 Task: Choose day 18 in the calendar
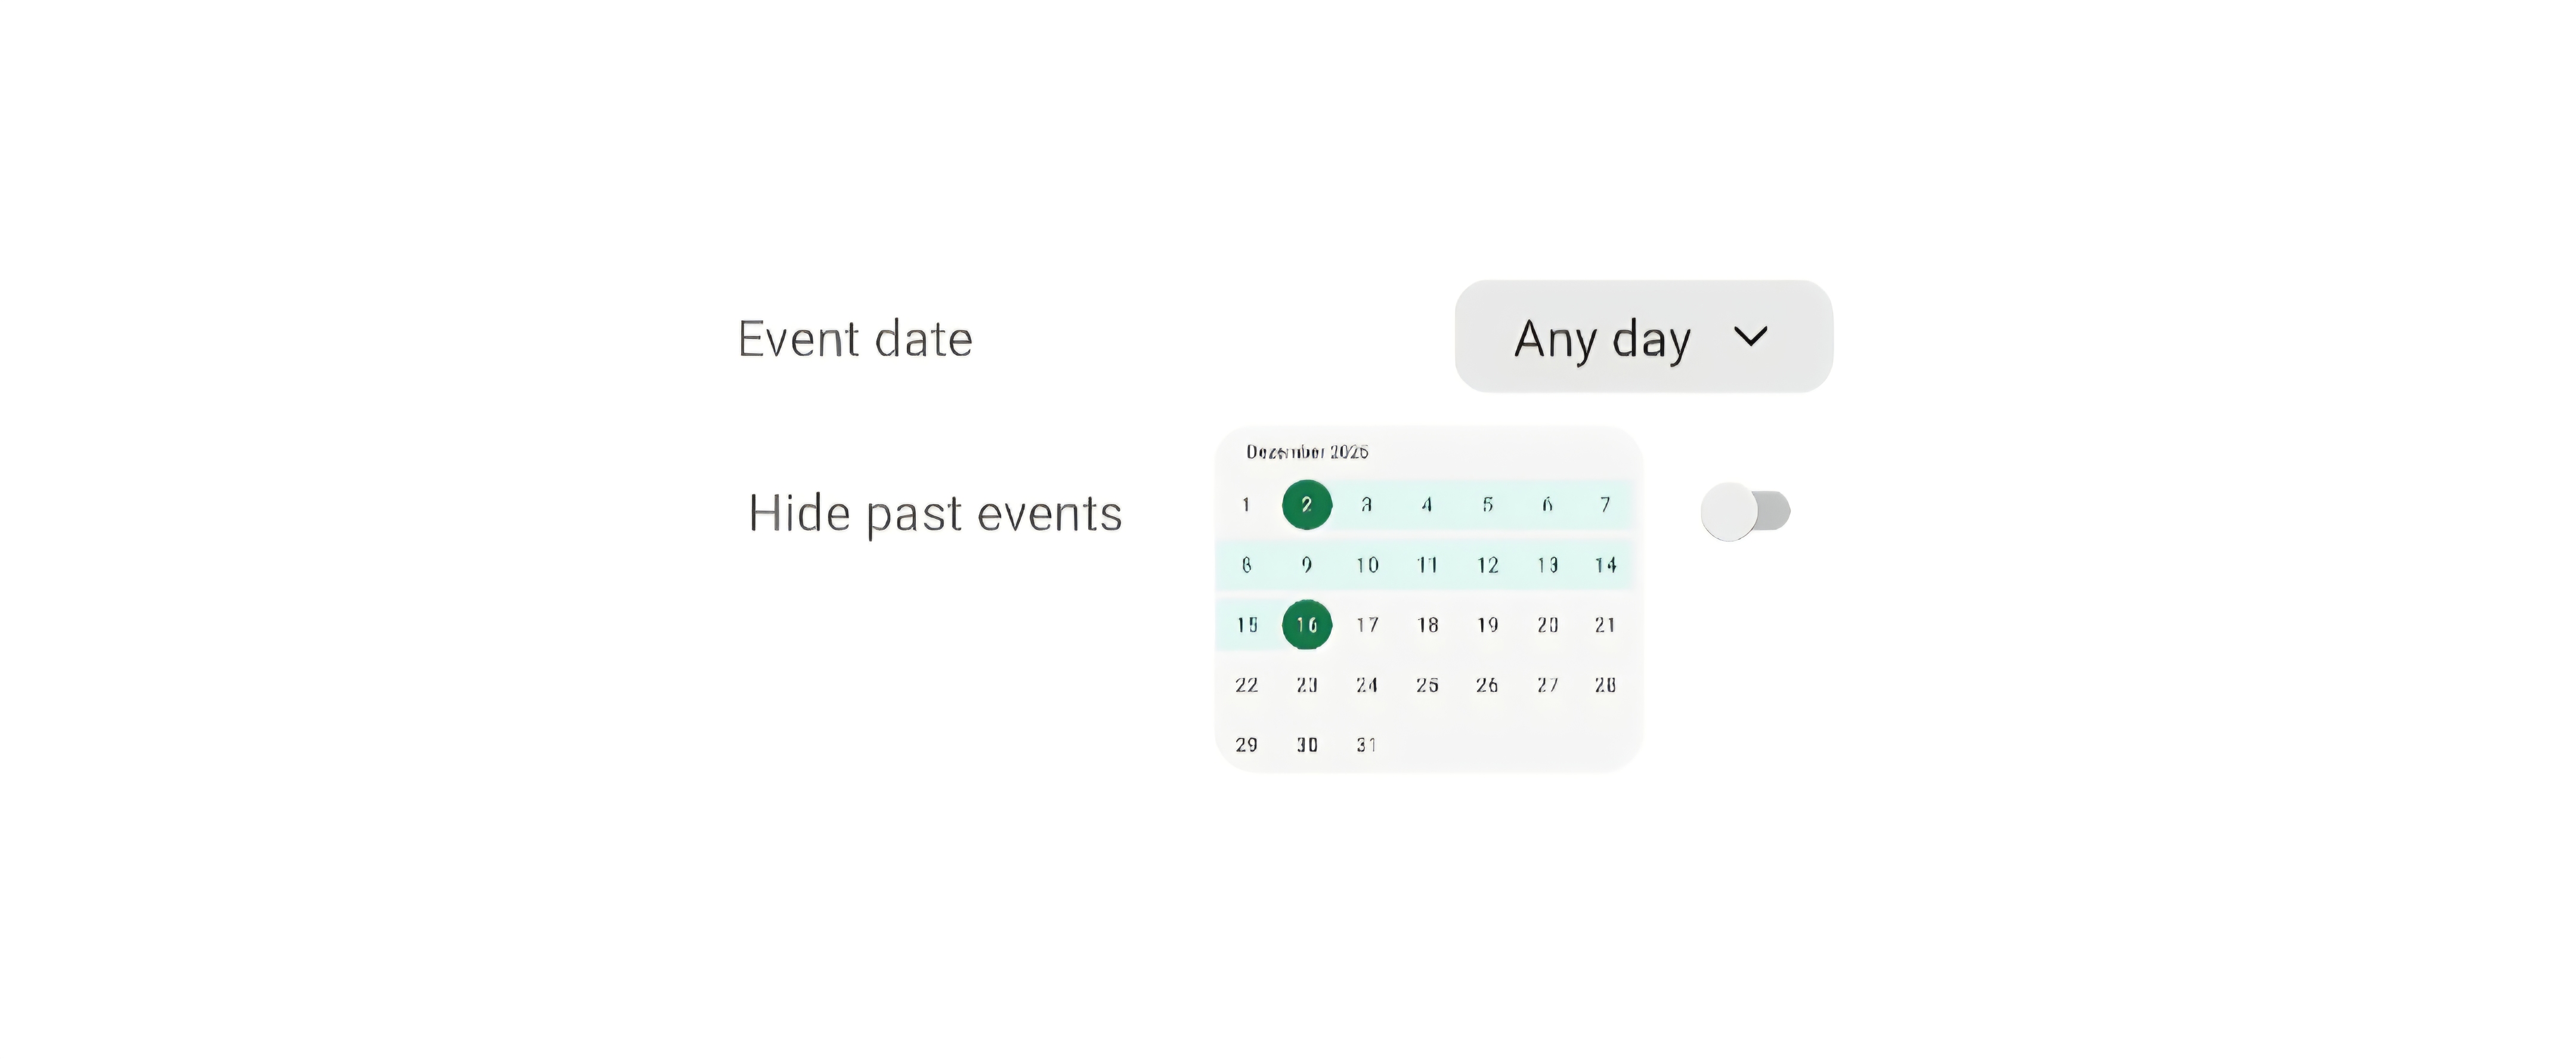coord(1427,625)
